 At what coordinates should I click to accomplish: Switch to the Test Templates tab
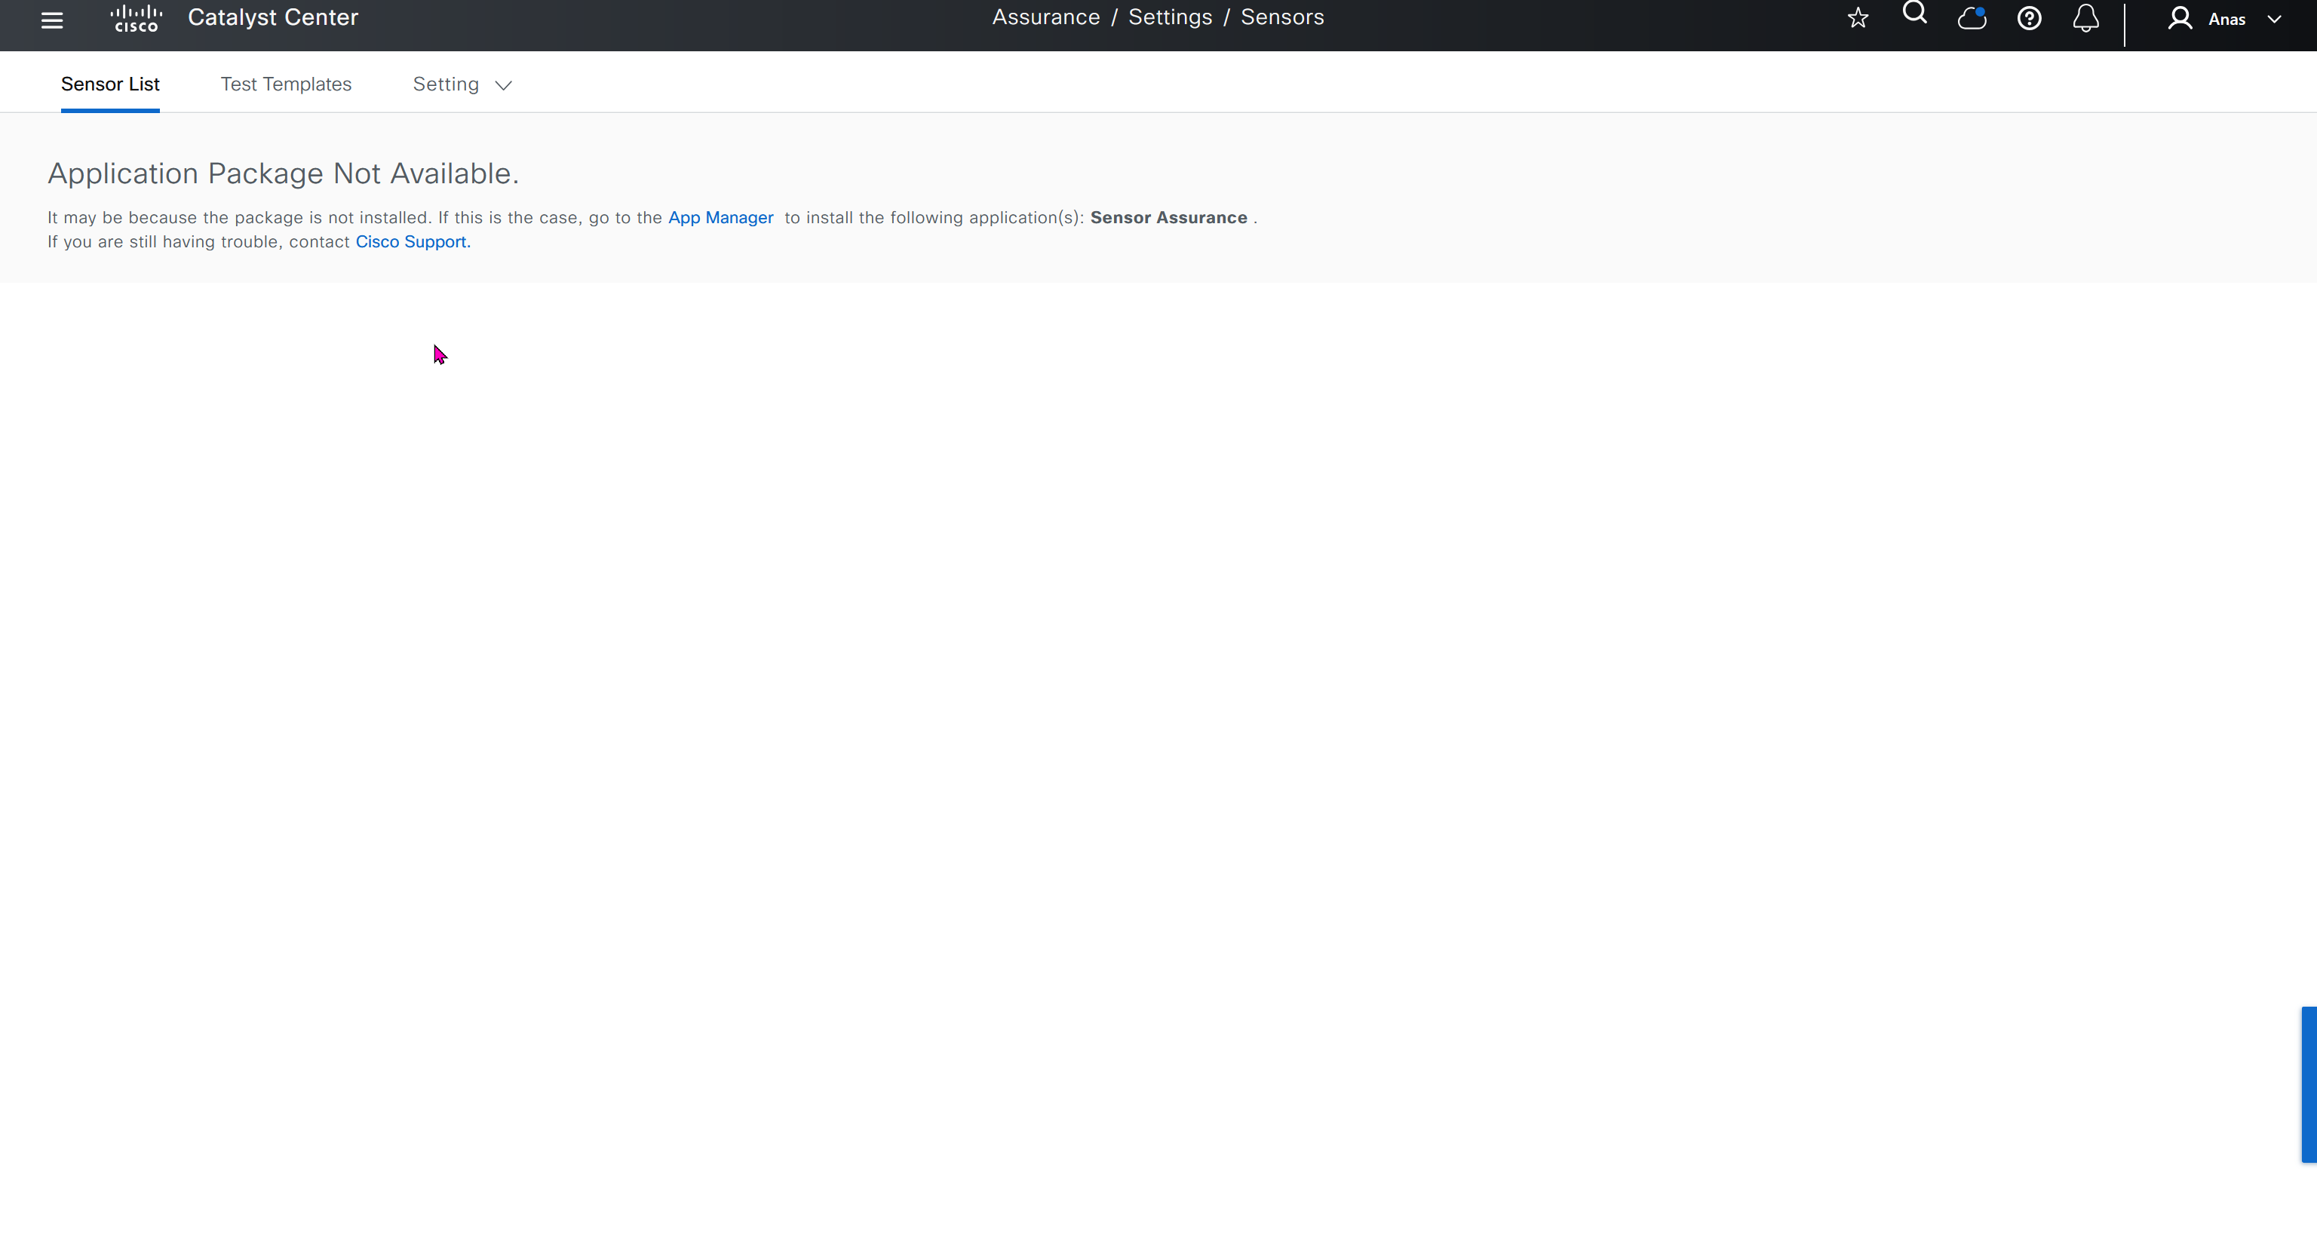[286, 84]
